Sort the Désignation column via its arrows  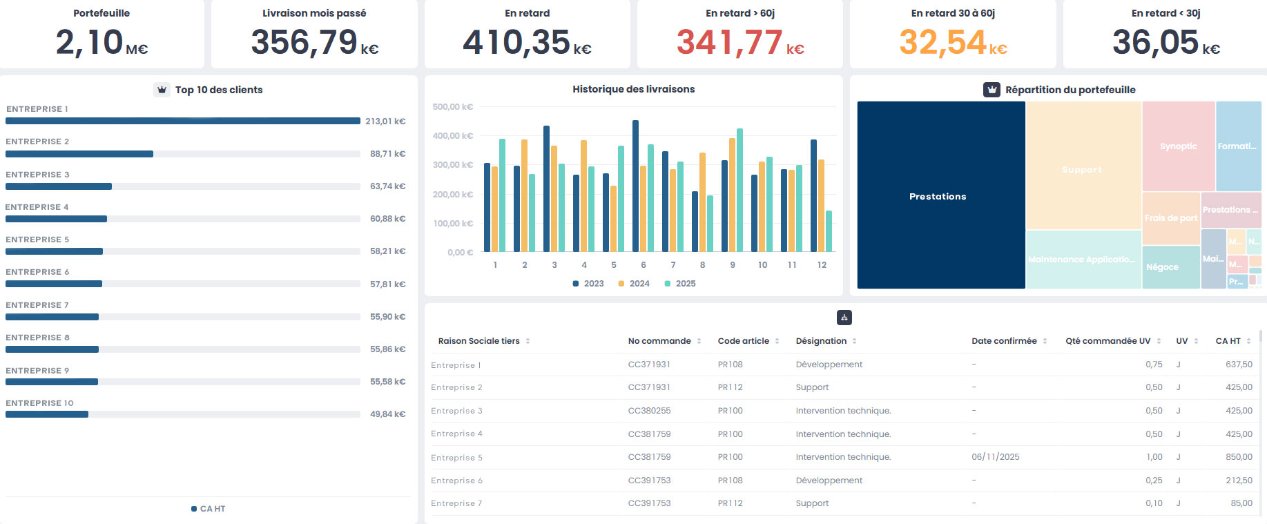pos(854,341)
